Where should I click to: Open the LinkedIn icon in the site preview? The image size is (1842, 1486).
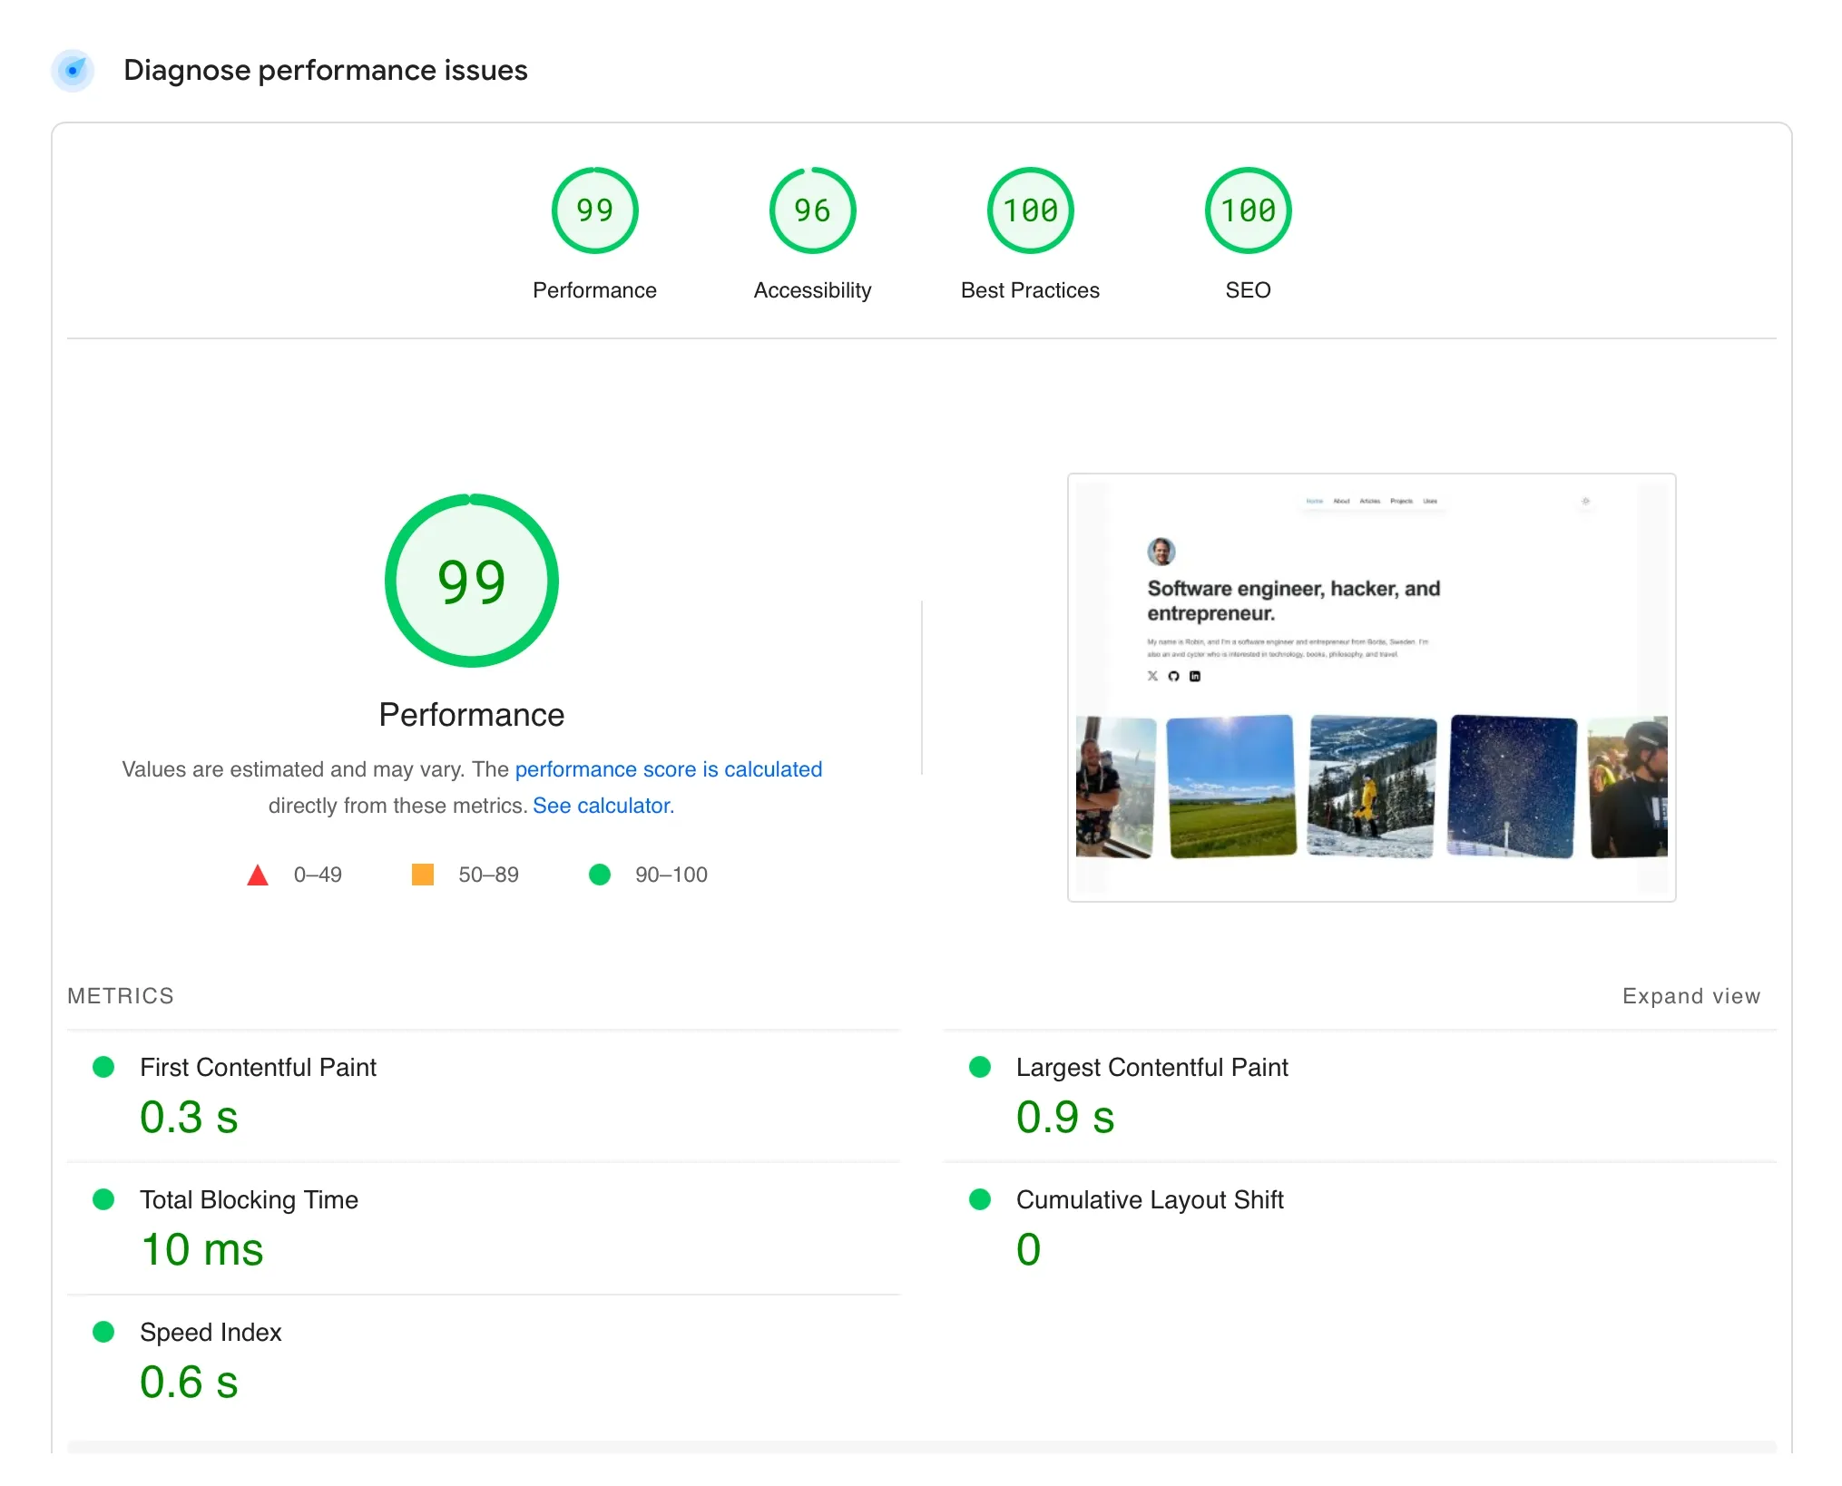(x=1196, y=676)
